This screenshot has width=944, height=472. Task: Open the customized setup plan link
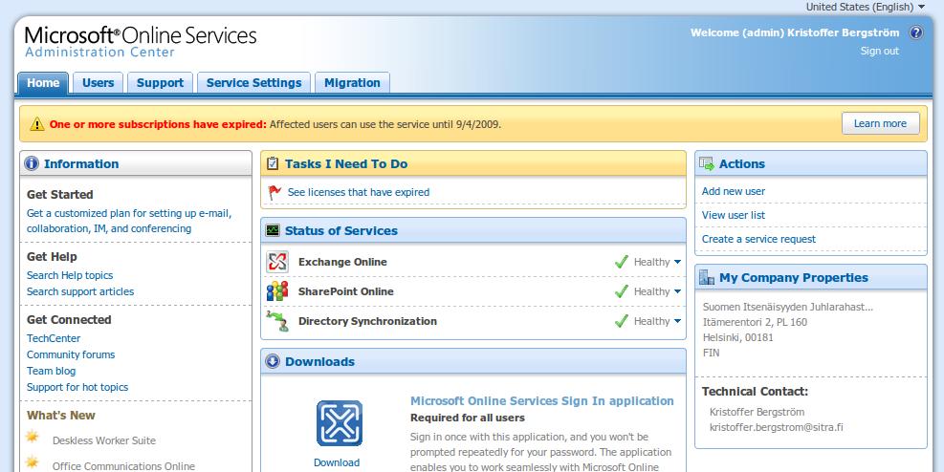129,221
